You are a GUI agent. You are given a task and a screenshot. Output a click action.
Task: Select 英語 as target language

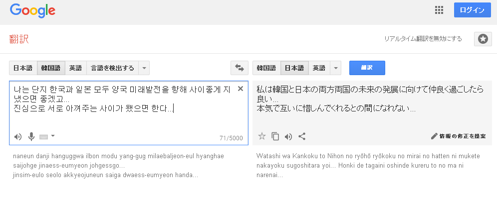click(319, 68)
